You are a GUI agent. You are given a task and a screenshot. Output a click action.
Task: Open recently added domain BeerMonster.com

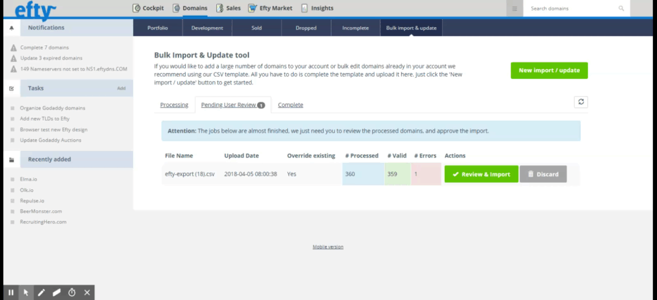pyautogui.click(x=41, y=211)
